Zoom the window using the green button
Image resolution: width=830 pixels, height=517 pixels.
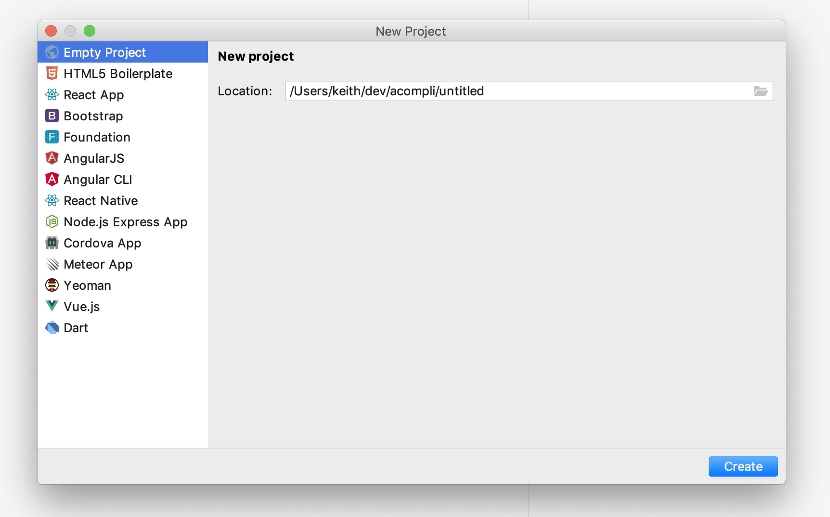tap(90, 30)
